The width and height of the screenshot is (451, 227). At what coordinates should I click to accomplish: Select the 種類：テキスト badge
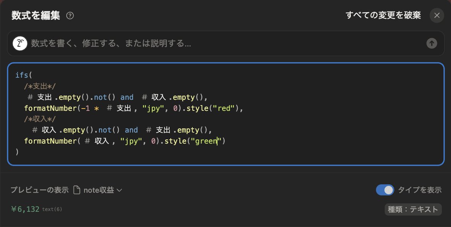pos(413,209)
